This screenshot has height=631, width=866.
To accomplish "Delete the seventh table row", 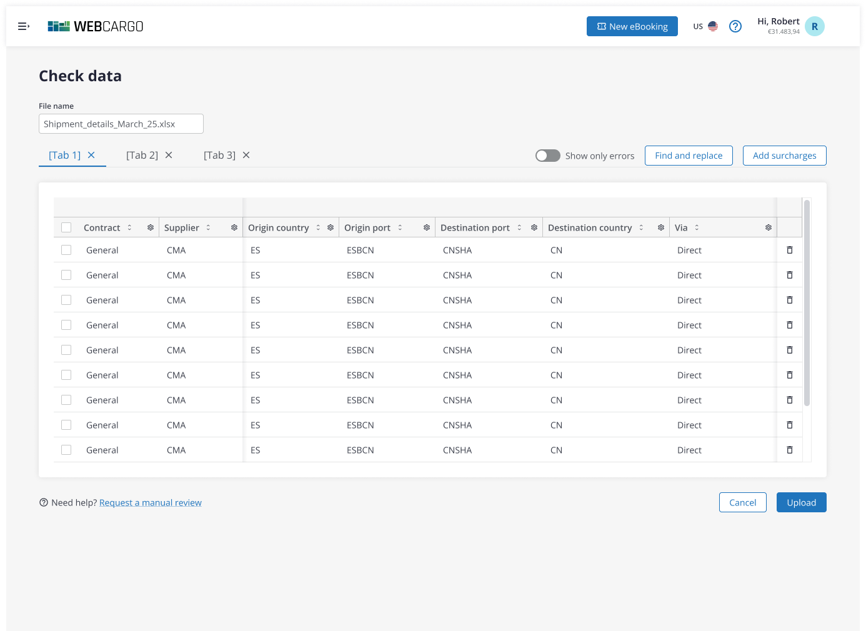I will [790, 400].
